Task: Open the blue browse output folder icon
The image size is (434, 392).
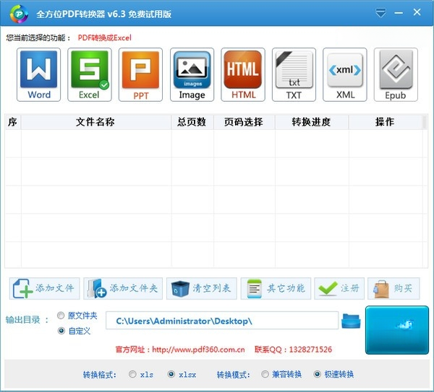Action: click(x=351, y=321)
